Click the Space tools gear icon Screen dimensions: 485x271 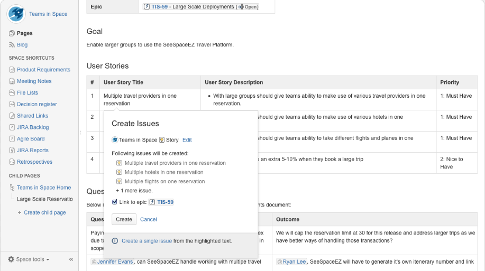tap(11, 259)
